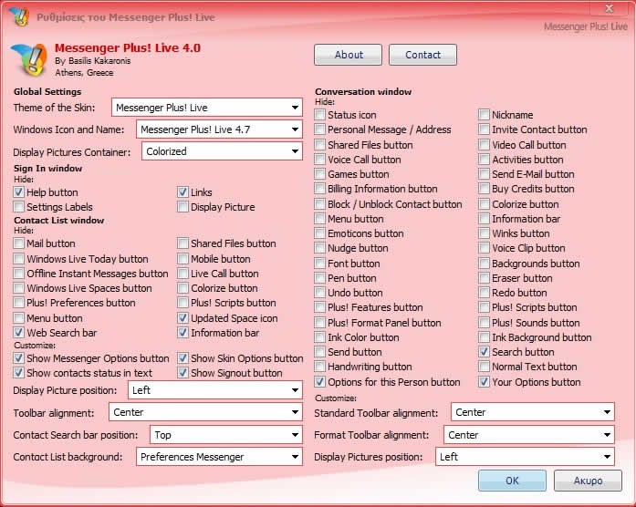Check Conversation window Information bar checkbox
Screen dimensions: 636x507
pyautogui.click(x=484, y=219)
